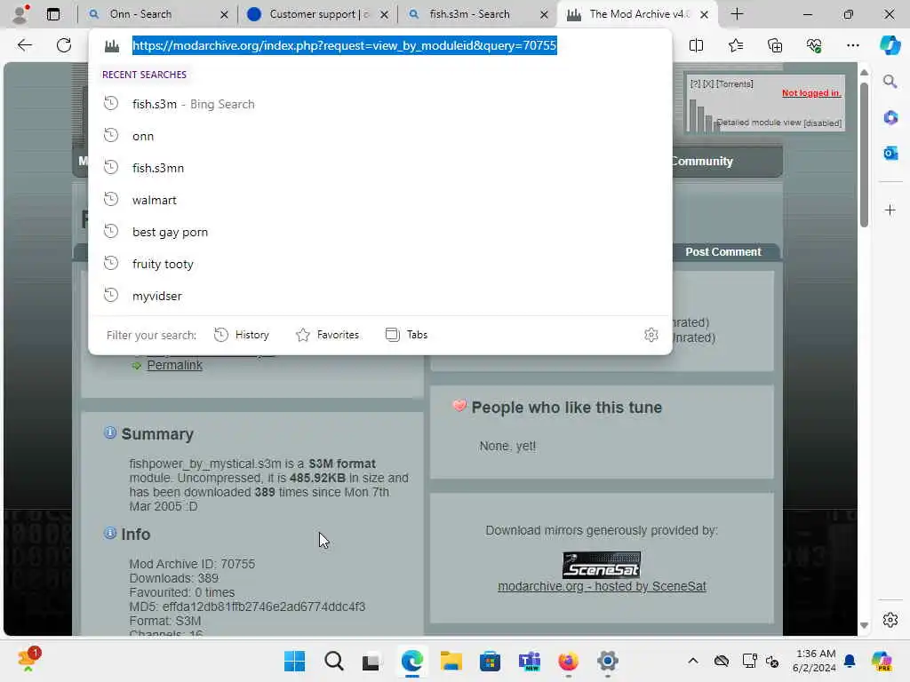
Task: Open the browser profile icon
Action: (21, 14)
